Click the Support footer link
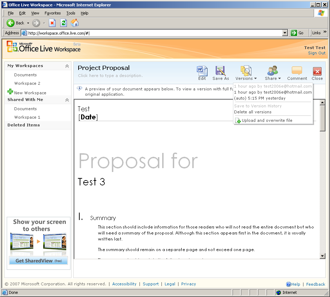 pos(151,284)
